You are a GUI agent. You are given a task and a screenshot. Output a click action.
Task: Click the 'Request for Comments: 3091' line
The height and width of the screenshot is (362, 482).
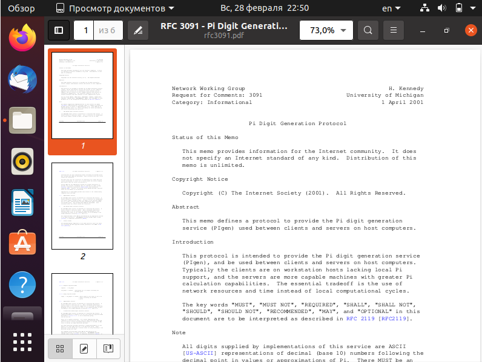point(217,95)
